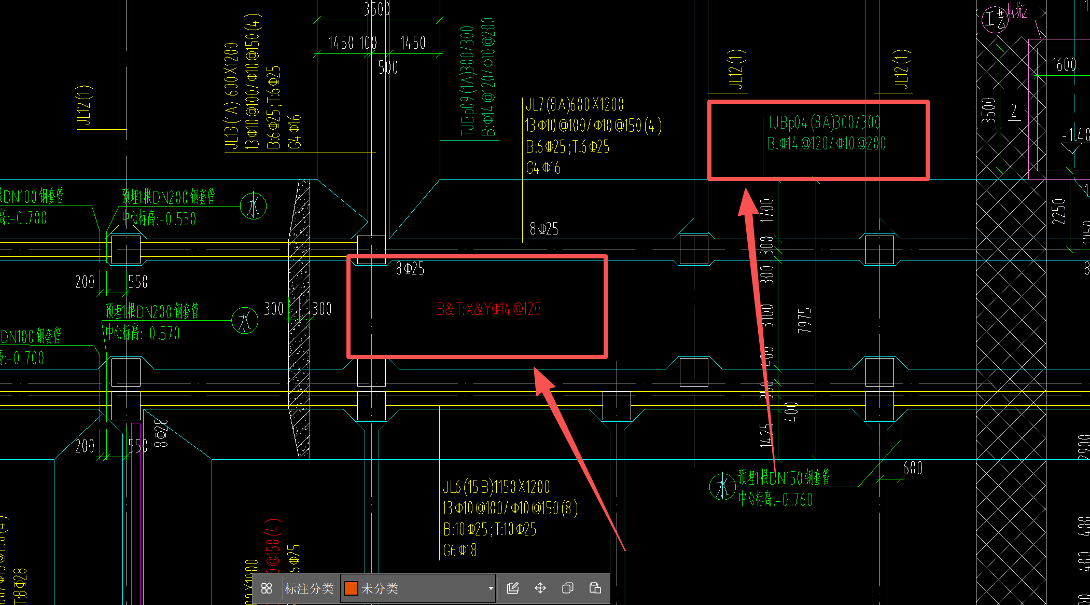Click the TJBp04(8A)300/300 text
1090x605 pixels.
point(823,123)
